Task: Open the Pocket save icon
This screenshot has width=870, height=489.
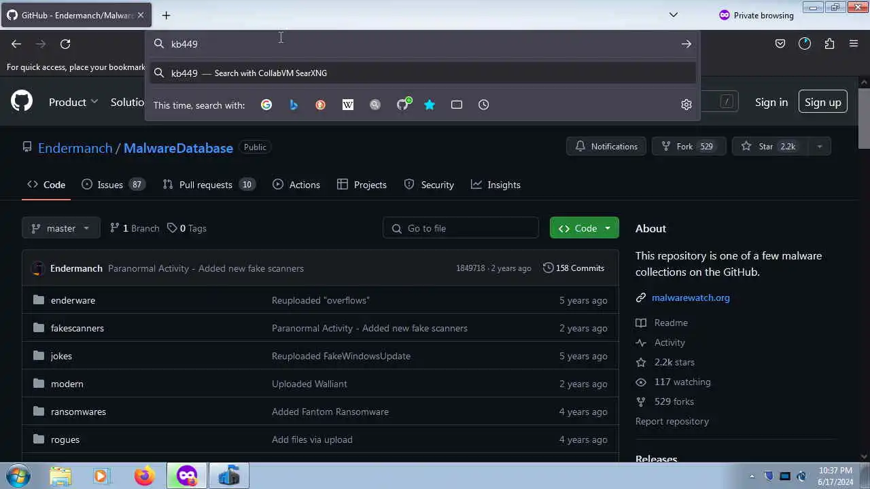Action: point(780,44)
